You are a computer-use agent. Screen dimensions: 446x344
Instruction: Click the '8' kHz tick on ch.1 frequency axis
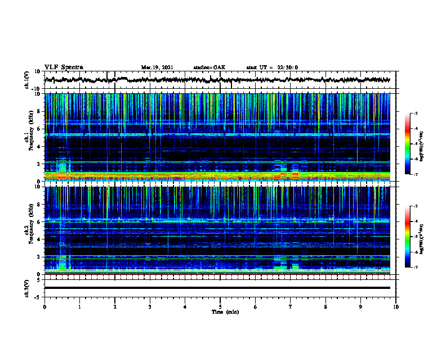(39, 111)
